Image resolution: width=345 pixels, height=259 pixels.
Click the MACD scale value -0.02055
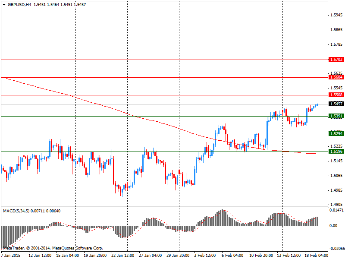point(336,249)
